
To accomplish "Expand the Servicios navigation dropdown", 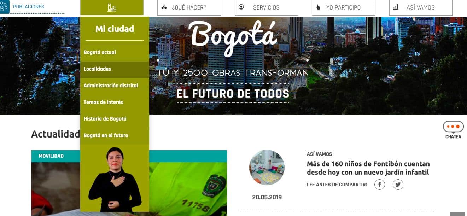I will point(266,7).
